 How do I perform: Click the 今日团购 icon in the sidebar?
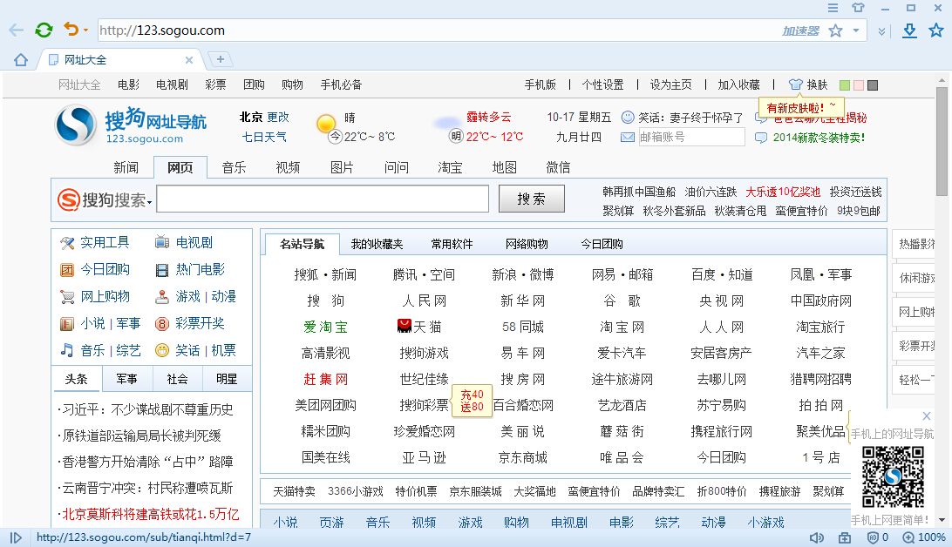[67, 270]
